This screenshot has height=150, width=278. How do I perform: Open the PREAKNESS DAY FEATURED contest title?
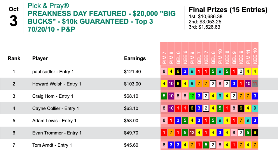pos(102,21)
